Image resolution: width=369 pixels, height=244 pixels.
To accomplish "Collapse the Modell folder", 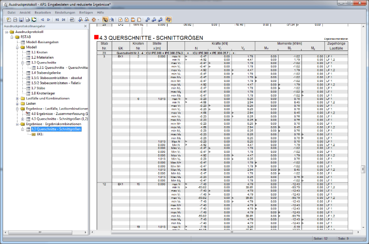I will pos(17,47).
